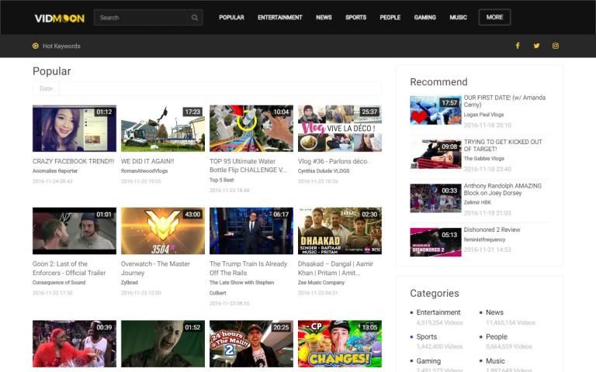Open CRAZY FACEBOOK TREND video thumbnail

[x=74, y=129]
